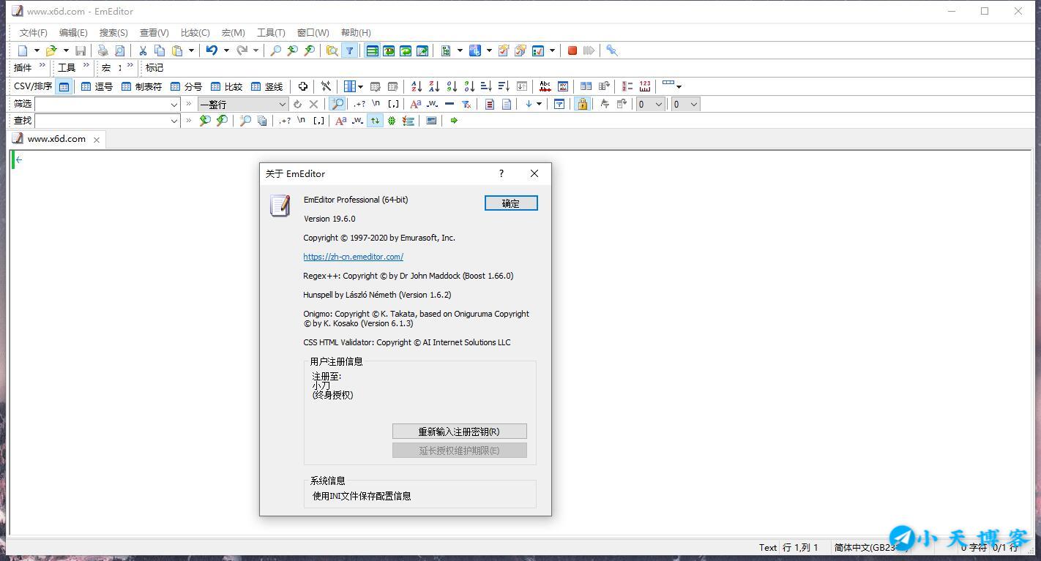Image resolution: width=1041 pixels, height=561 pixels.
Task: Expand the 查找 find text dropdown
Action: pyautogui.click(x=174, y=121)
